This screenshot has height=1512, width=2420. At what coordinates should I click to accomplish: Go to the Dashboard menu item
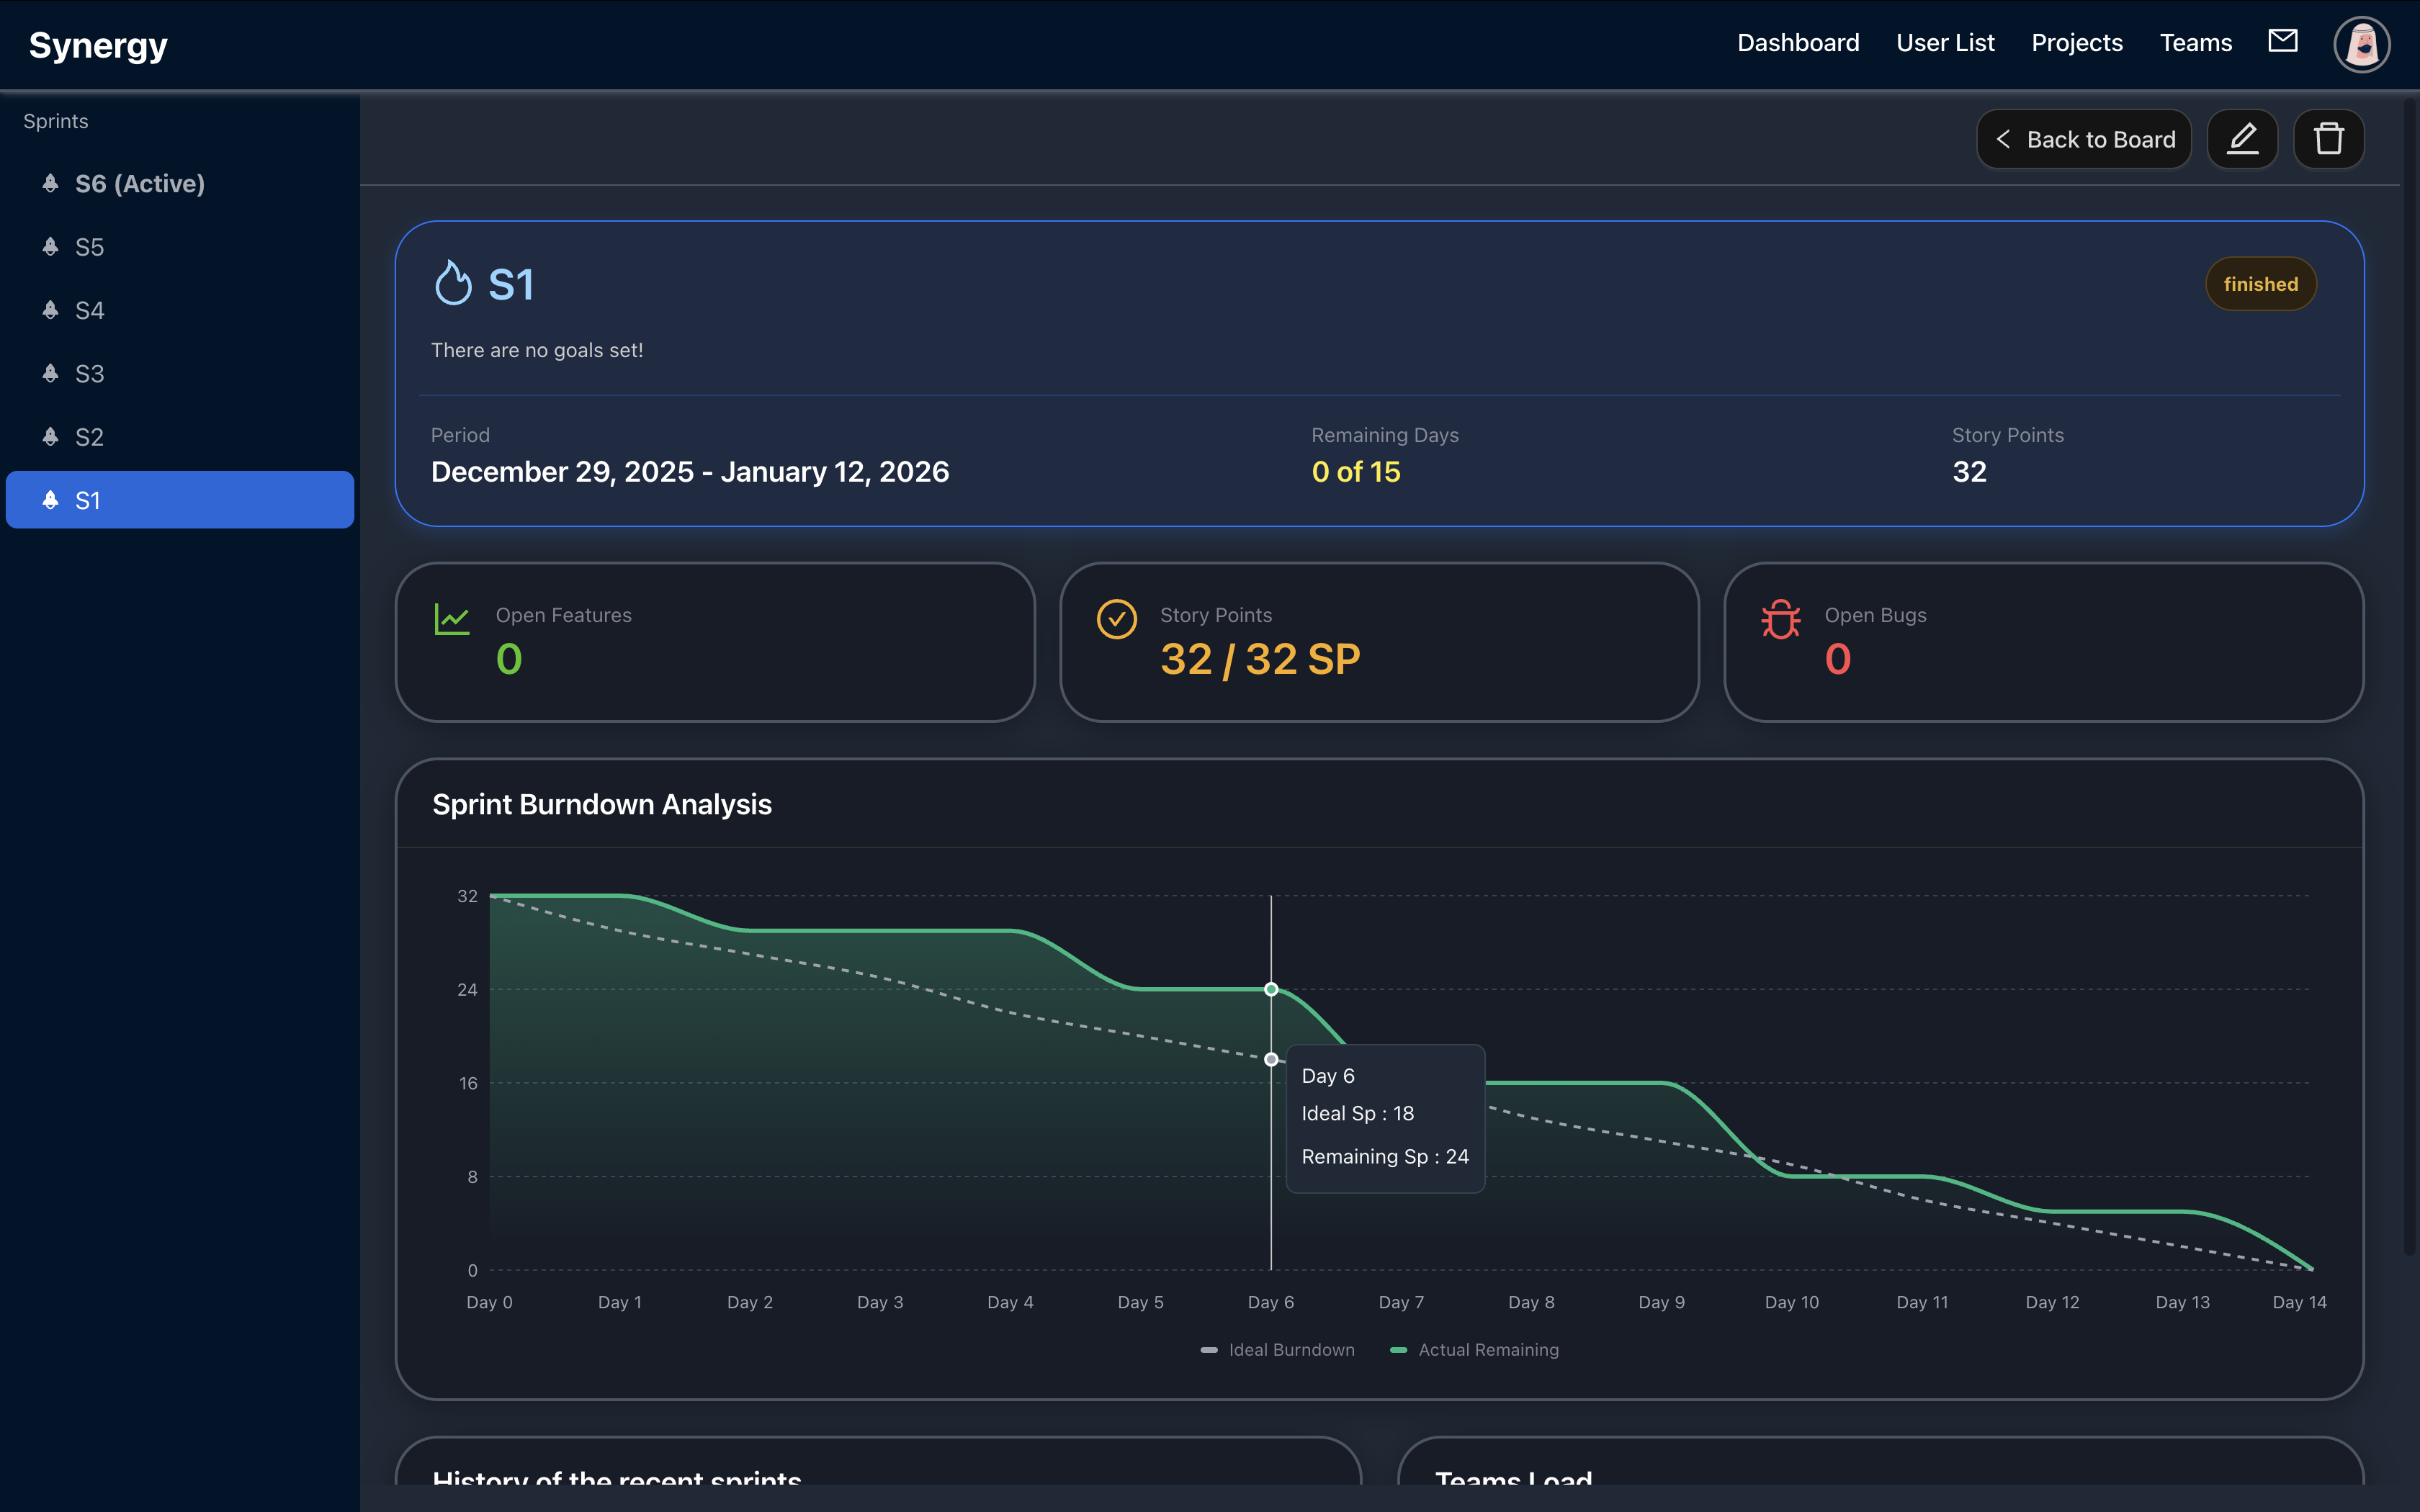[x=1797, y=42]
